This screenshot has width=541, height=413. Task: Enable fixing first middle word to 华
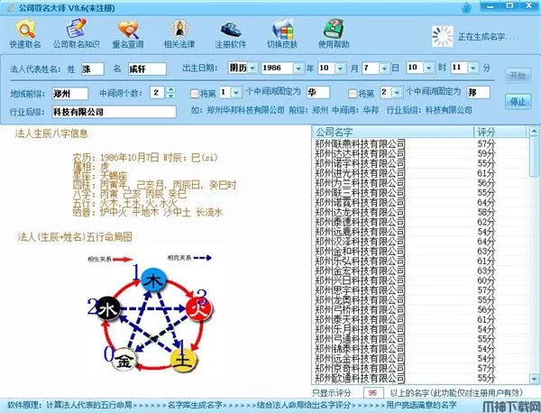[x=195, y=93]
